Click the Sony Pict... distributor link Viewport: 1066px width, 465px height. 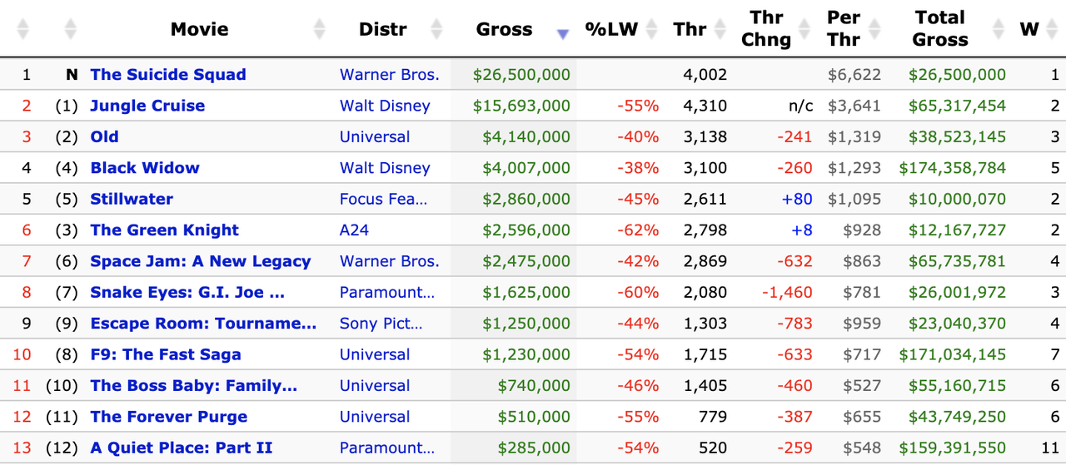(x=381, y=324)
